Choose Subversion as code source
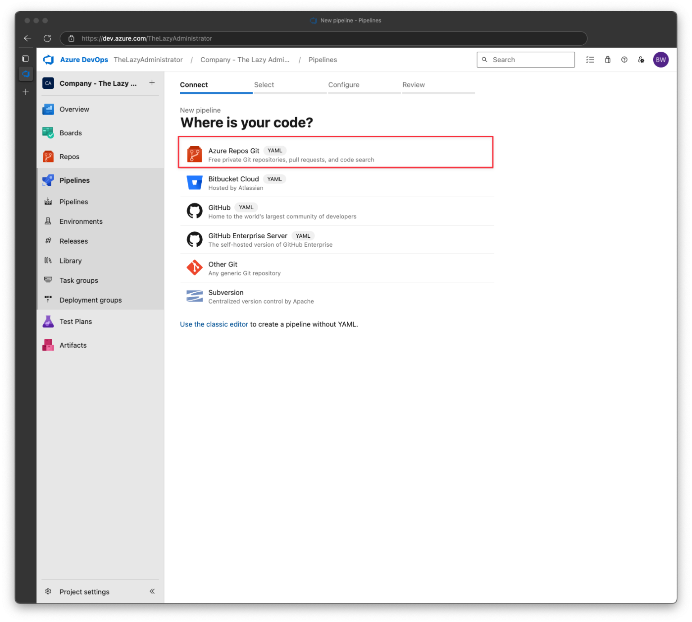This screenshot has width=692, height=622. coord(337,296)
